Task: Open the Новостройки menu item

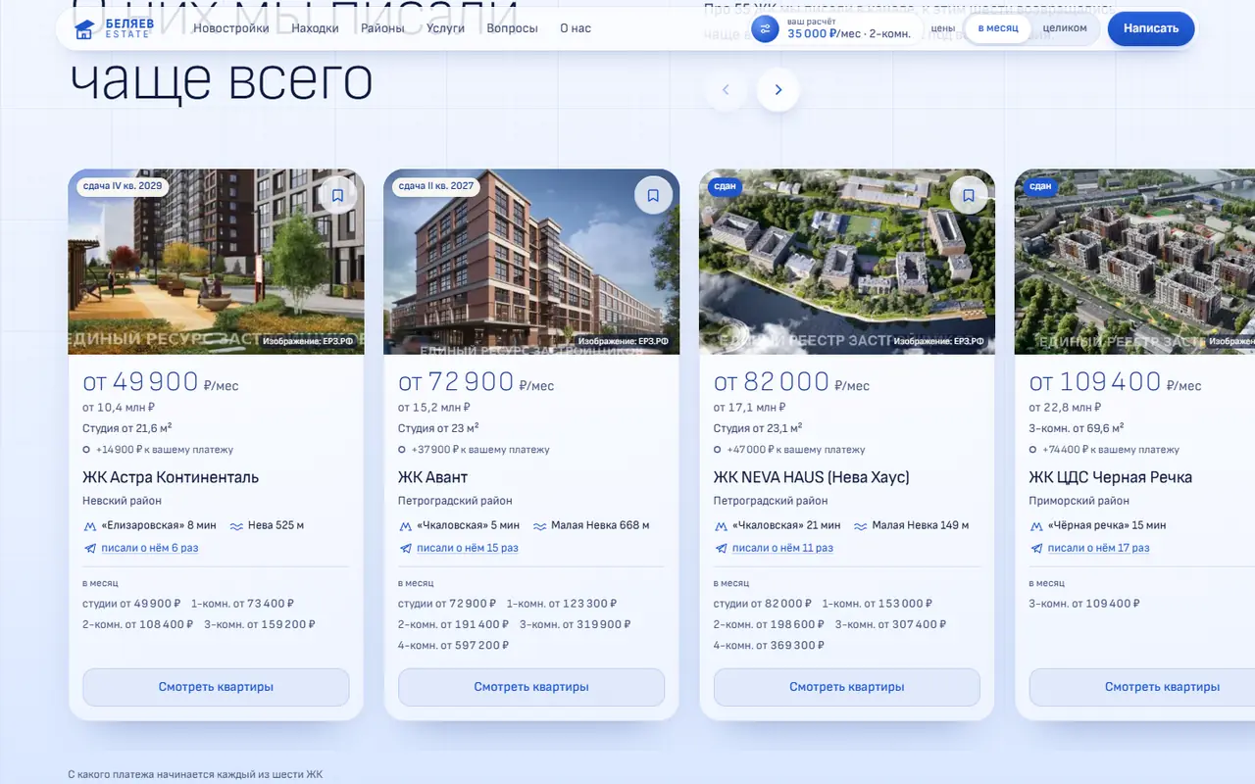Action: [x=231, y=28]
